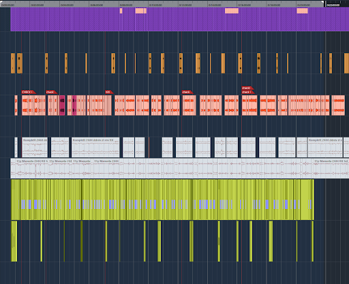Select the "11y Manuela 2444 EX" segment at the far right
349x284 pixels.
click(331, 168)
